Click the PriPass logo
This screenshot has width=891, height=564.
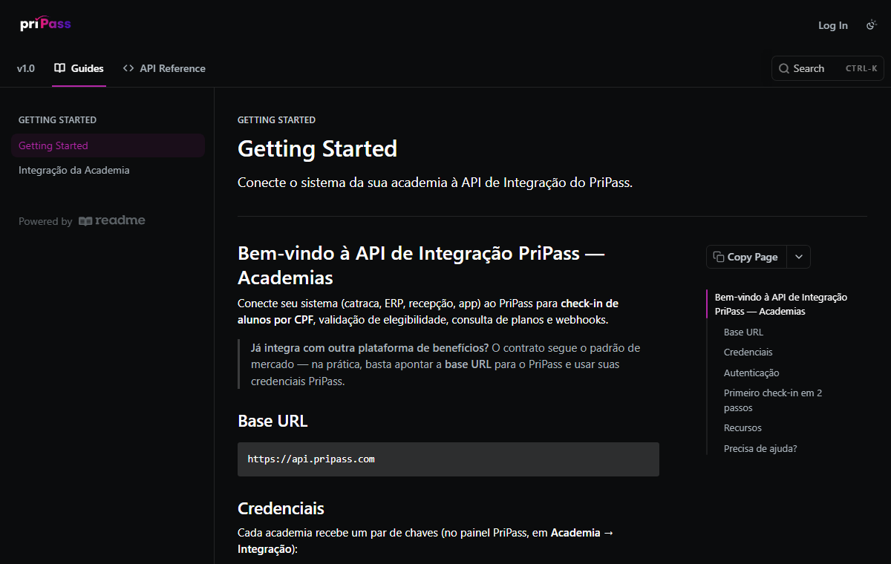pyautogui.click(x=46, y=24)
